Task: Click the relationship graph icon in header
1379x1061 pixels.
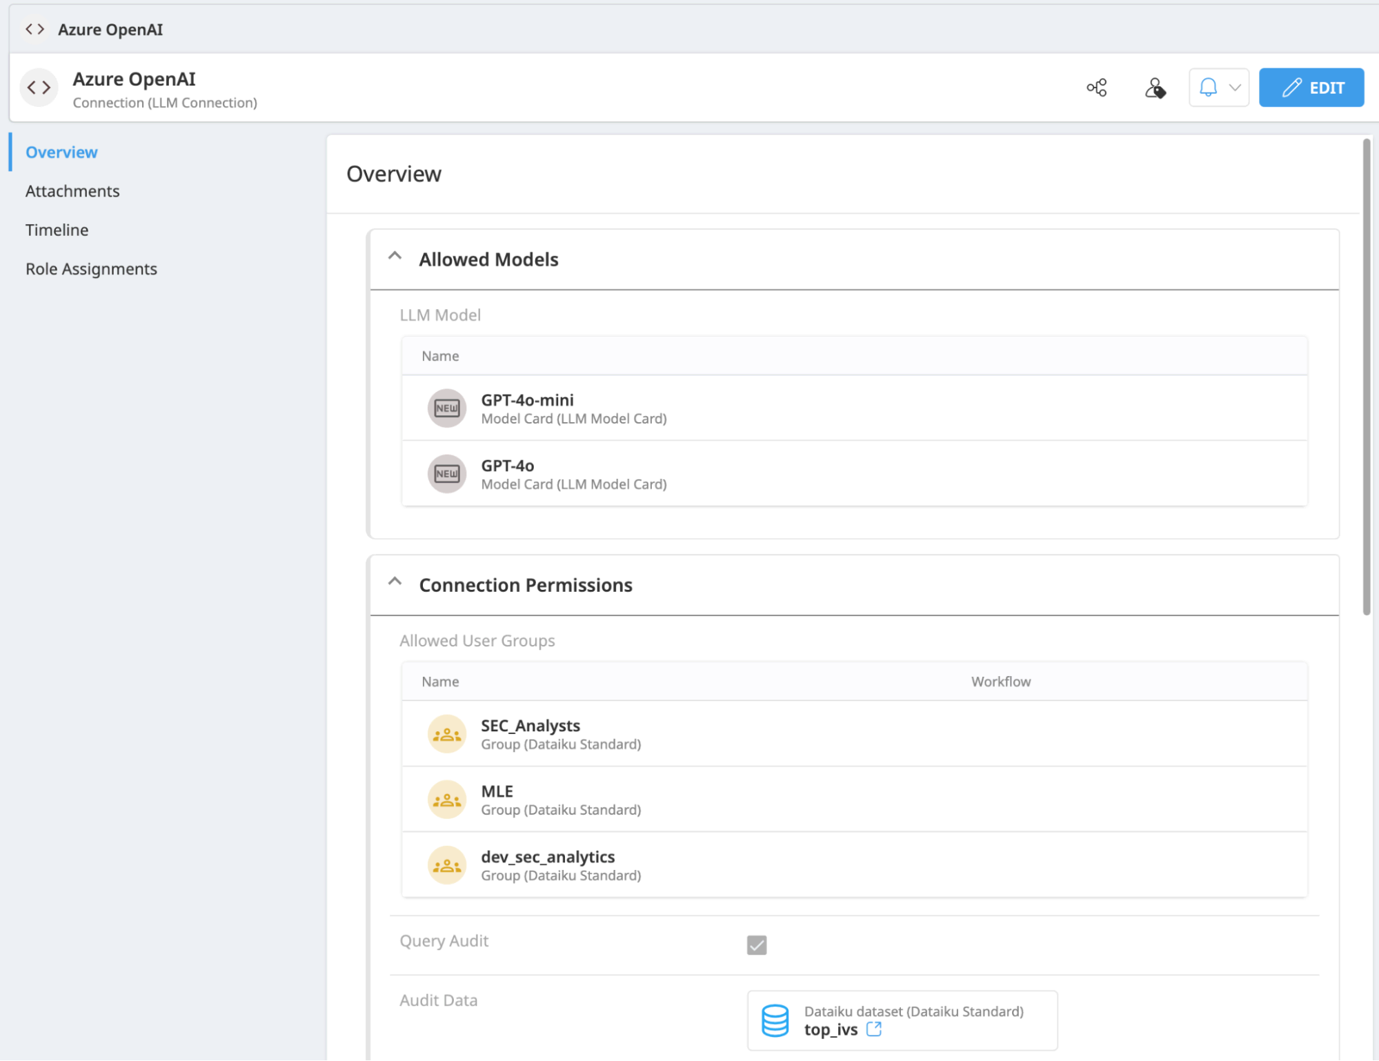Action: point(1096,88)
